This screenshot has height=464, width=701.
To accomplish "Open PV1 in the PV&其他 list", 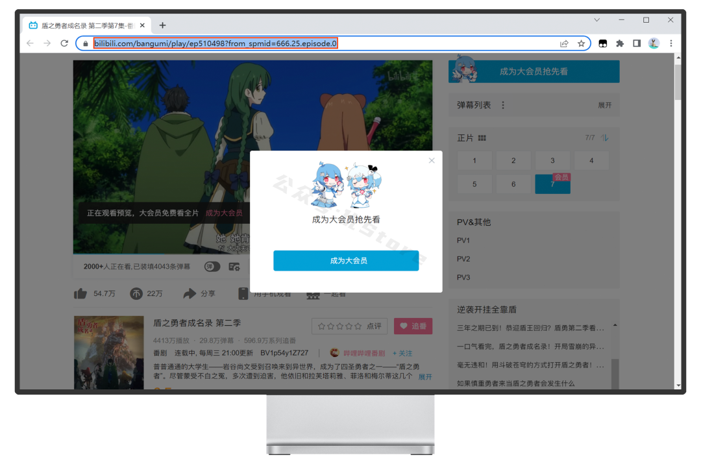I will [463, 241].
